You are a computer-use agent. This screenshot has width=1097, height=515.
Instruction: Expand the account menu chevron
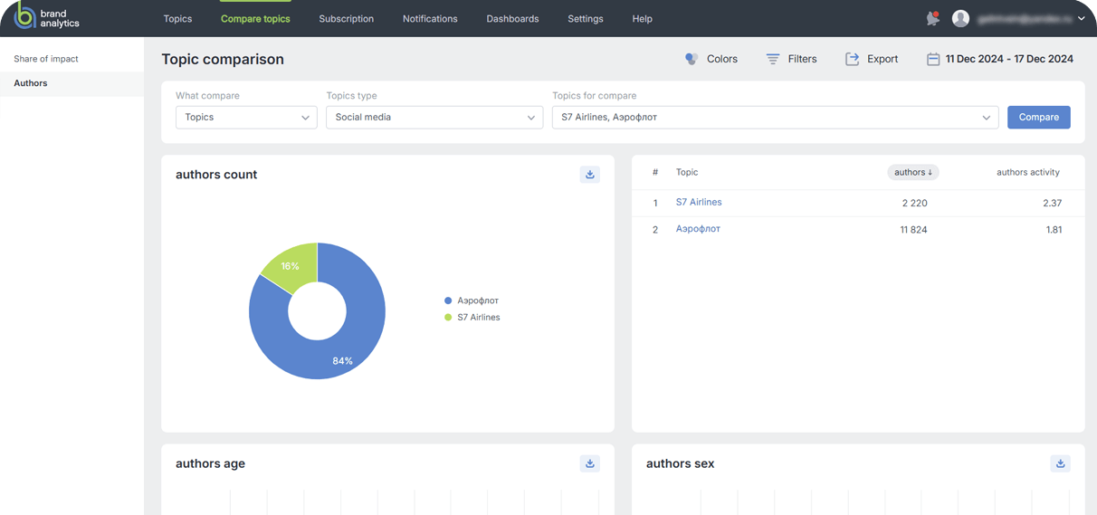(x=1081, y=18)
